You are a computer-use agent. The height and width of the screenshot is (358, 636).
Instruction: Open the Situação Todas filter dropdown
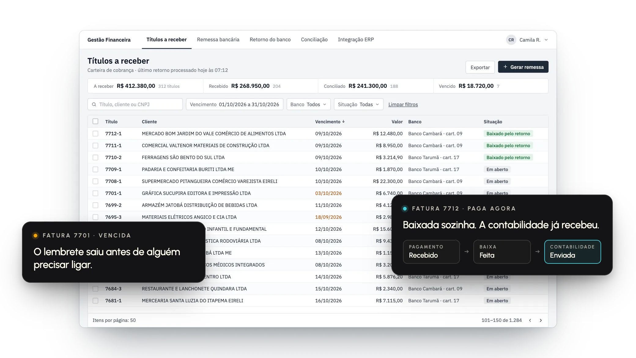coord(358,104)
